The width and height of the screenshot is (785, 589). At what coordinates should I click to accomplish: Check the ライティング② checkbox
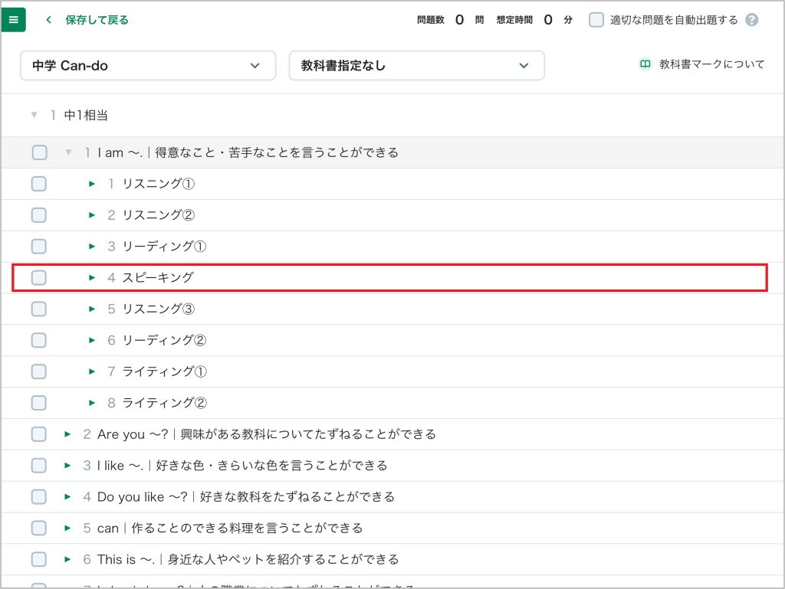coord(39,403)
